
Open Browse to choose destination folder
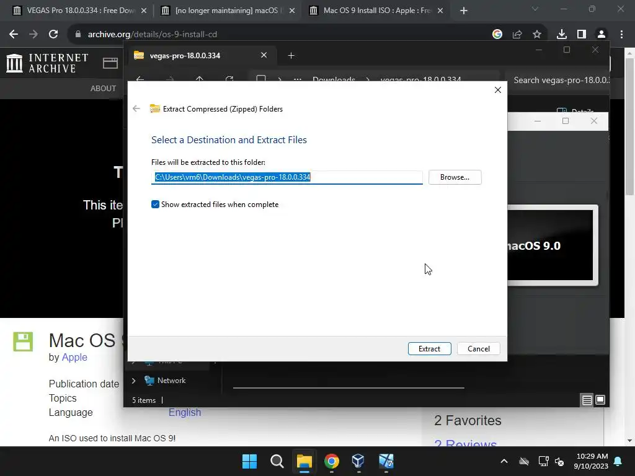click(455, 177)
